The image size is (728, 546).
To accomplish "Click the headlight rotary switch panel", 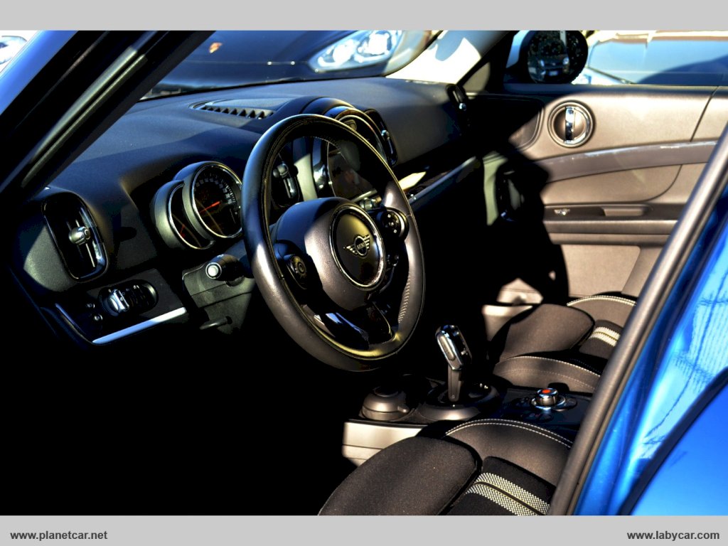I will pyautogui.click(x=128, y=299).
